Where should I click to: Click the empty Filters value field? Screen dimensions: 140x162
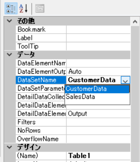(x=98, y=122)
